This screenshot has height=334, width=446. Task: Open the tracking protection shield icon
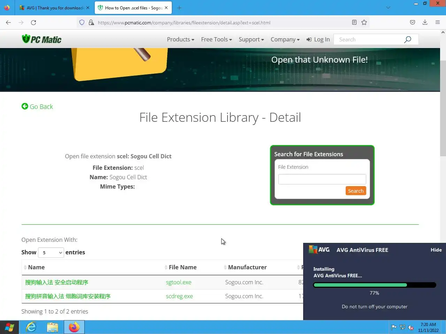(x=82, y=23)
